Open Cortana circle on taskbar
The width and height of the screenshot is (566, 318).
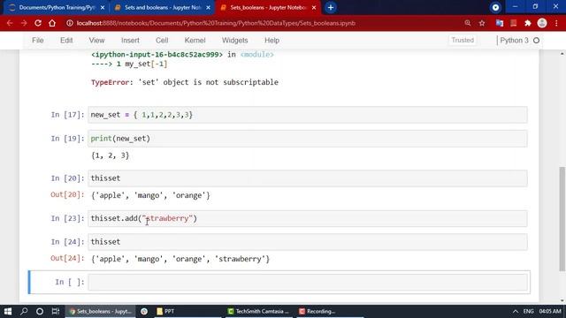click(x=40, y=311)
